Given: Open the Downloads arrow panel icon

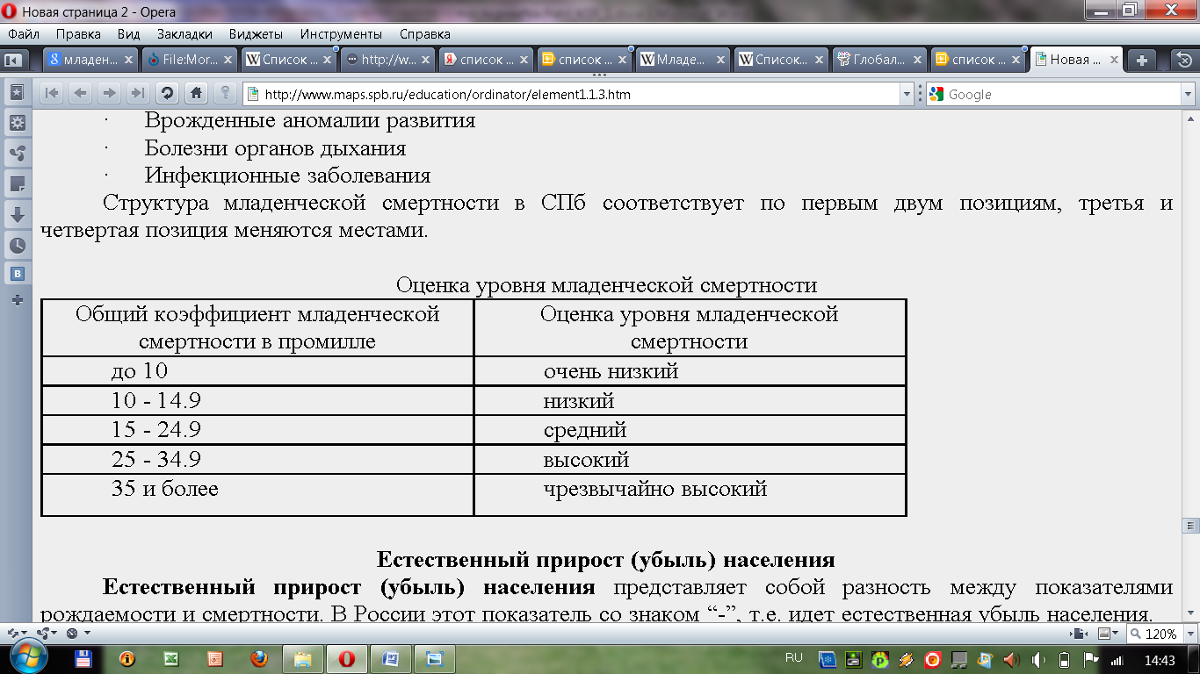Looking at the screenshot, I should [x=17, y=214].
